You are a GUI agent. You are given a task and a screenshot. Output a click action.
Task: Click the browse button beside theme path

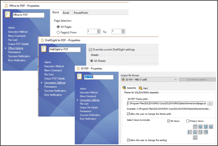tap(210, 104)
